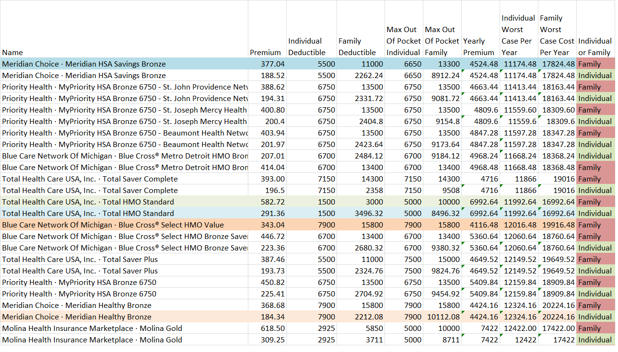Click the "Family Deductible" header cell
The image size is (618, 352).
(361, 29)
